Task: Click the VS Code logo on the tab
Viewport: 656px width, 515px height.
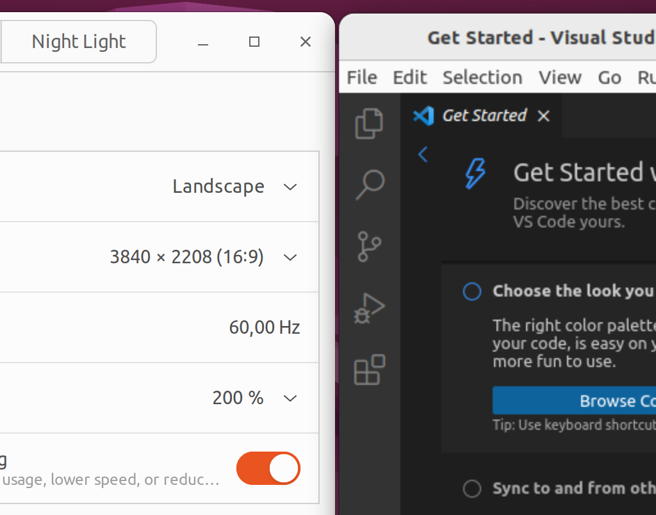Action: [x=423, y=116]
